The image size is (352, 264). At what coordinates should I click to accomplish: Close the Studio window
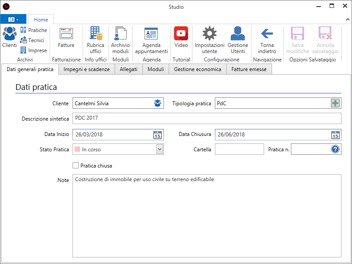click(x=345, y=6)
